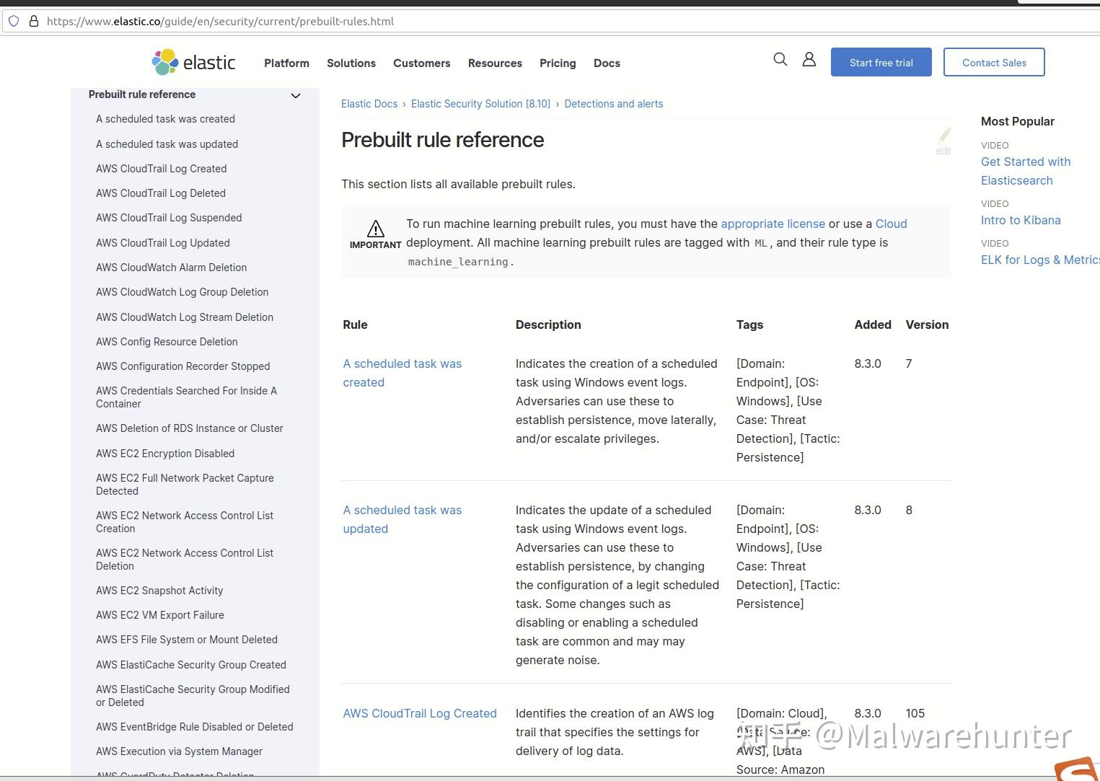
Task: Click the colorful Elastic logo
Action: click(164, 62)
